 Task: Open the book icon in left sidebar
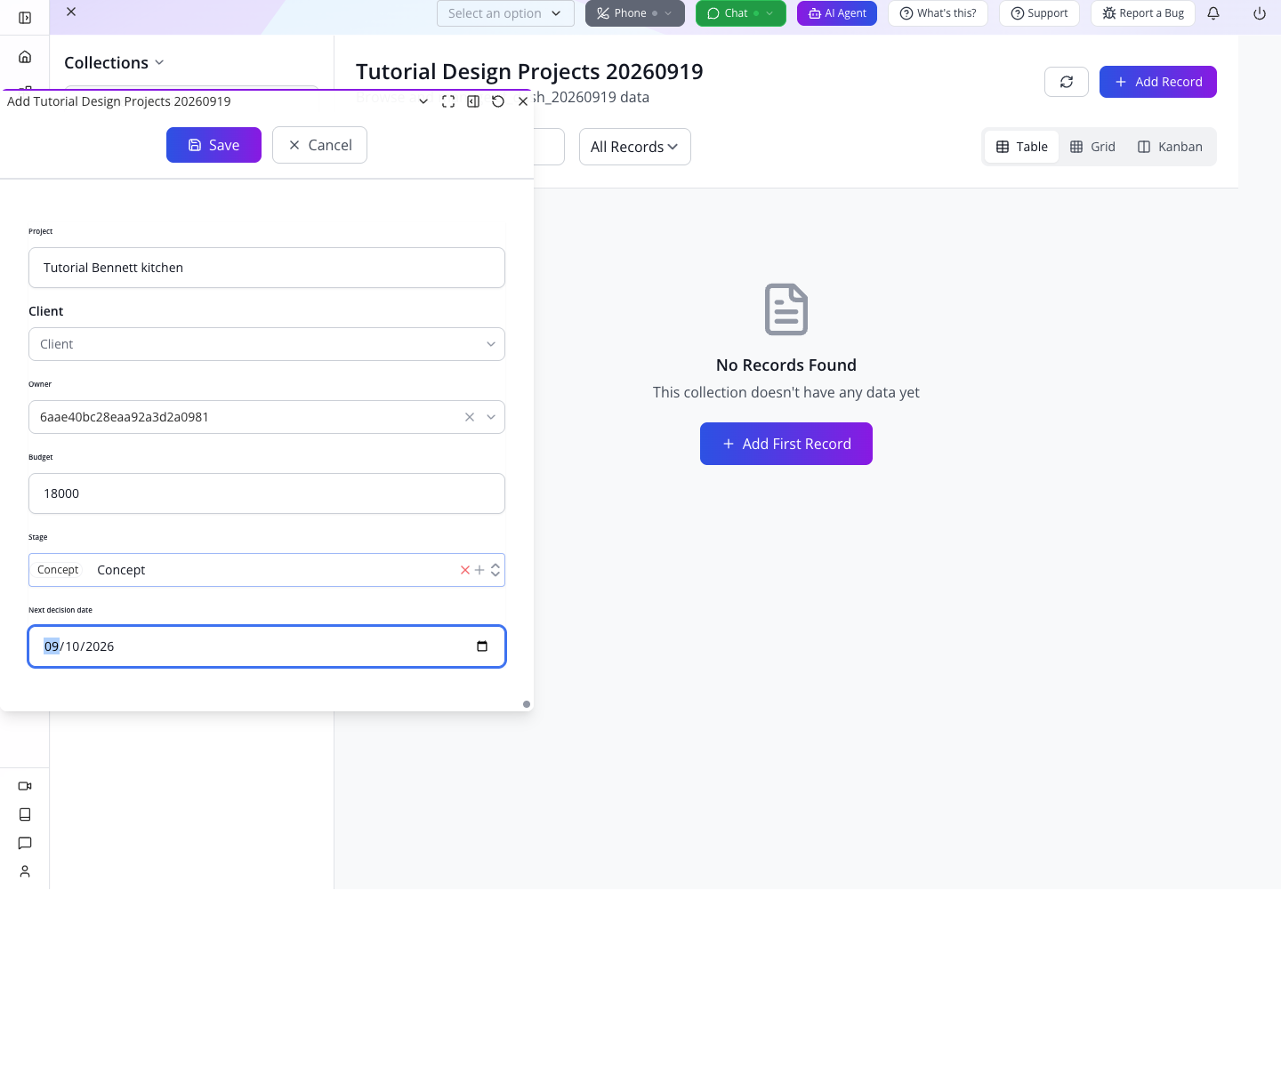click(25, 814)
